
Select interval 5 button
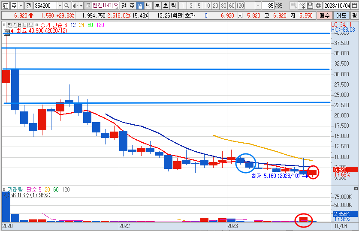pyautogui.click(x=199, y=5)
